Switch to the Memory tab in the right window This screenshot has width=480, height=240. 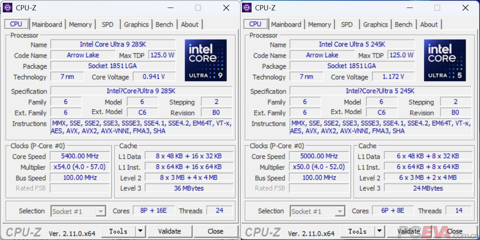pos(320,24)
